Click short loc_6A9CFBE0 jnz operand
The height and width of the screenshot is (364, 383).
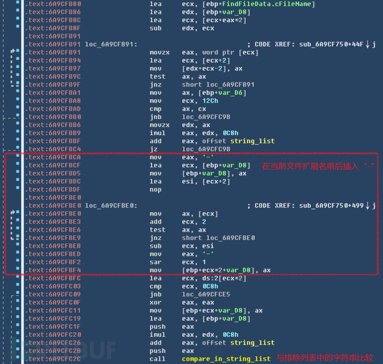218,238
